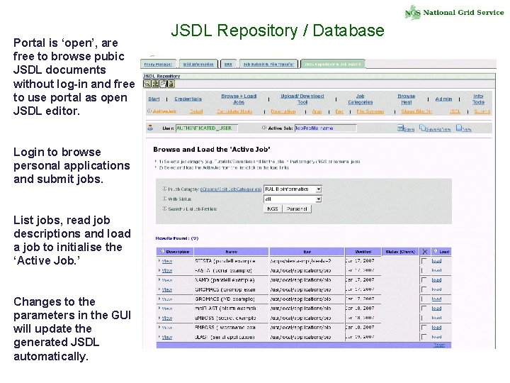Click the View link in the FASTA row
The height and width of the screenshot is (383, 510).
tap(167, 270)
